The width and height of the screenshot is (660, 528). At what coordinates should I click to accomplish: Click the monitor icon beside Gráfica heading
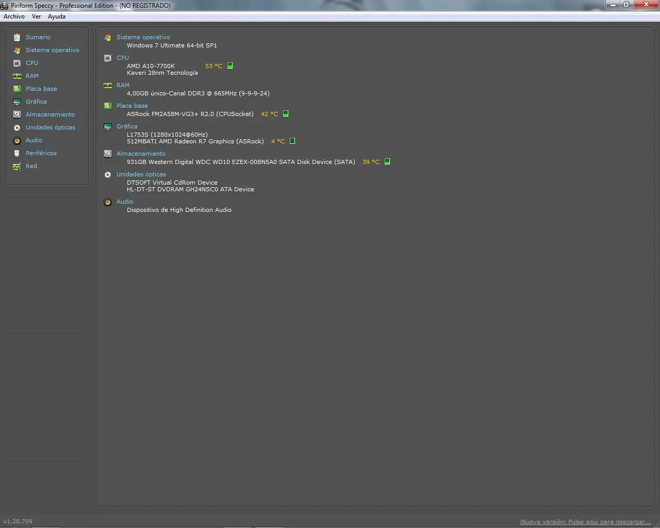point(108,126)
